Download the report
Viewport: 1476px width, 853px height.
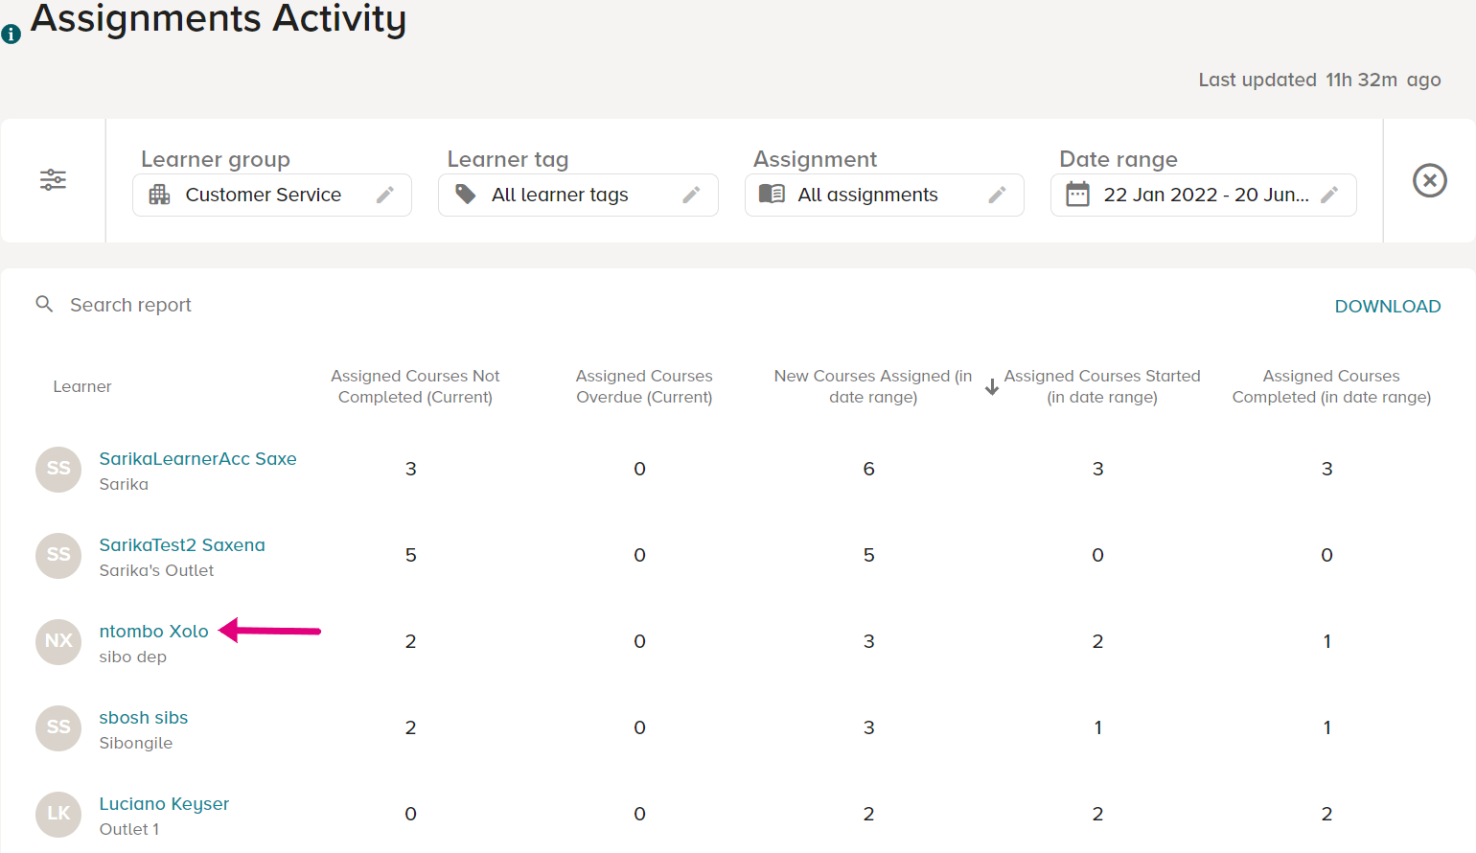pos(1388,307)
